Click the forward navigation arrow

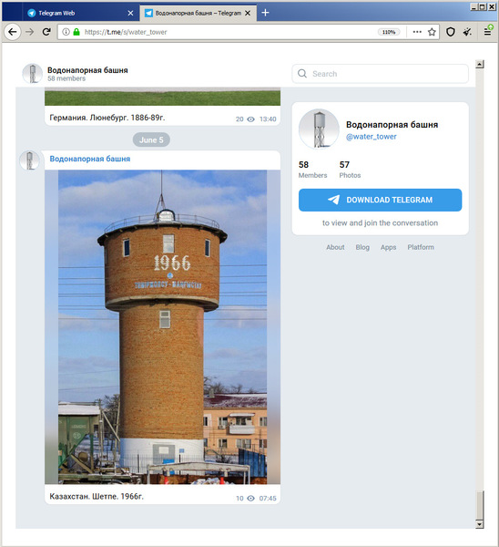(x=30, y=32)
